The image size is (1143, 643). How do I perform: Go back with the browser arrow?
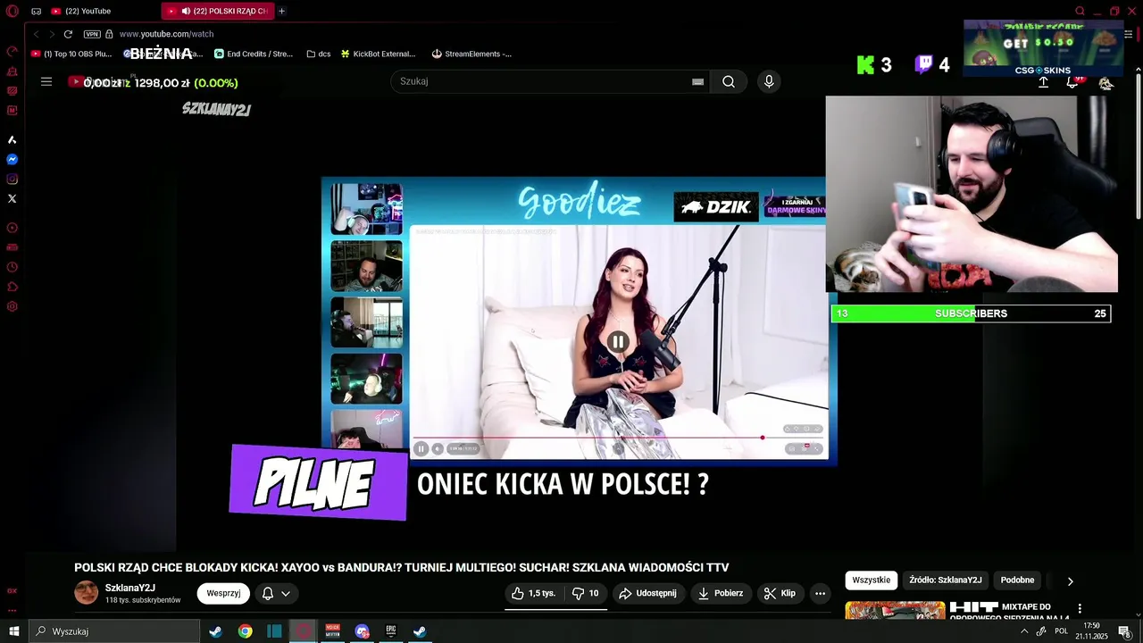pos(37,34)
